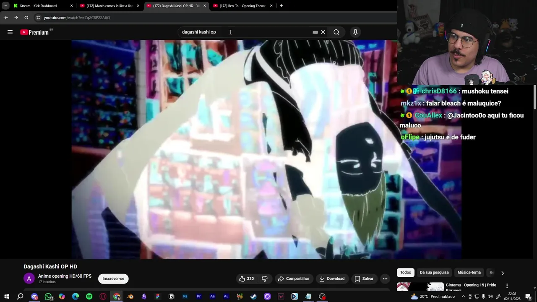537x302 pixels.
Task: Open the notification center with 8 alerts
Action: [x=529, y=297]
